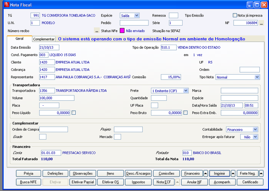Screen dimensions: 269x191
Task: Click the ellipsis button beside Número recibo
Action: 97,31
